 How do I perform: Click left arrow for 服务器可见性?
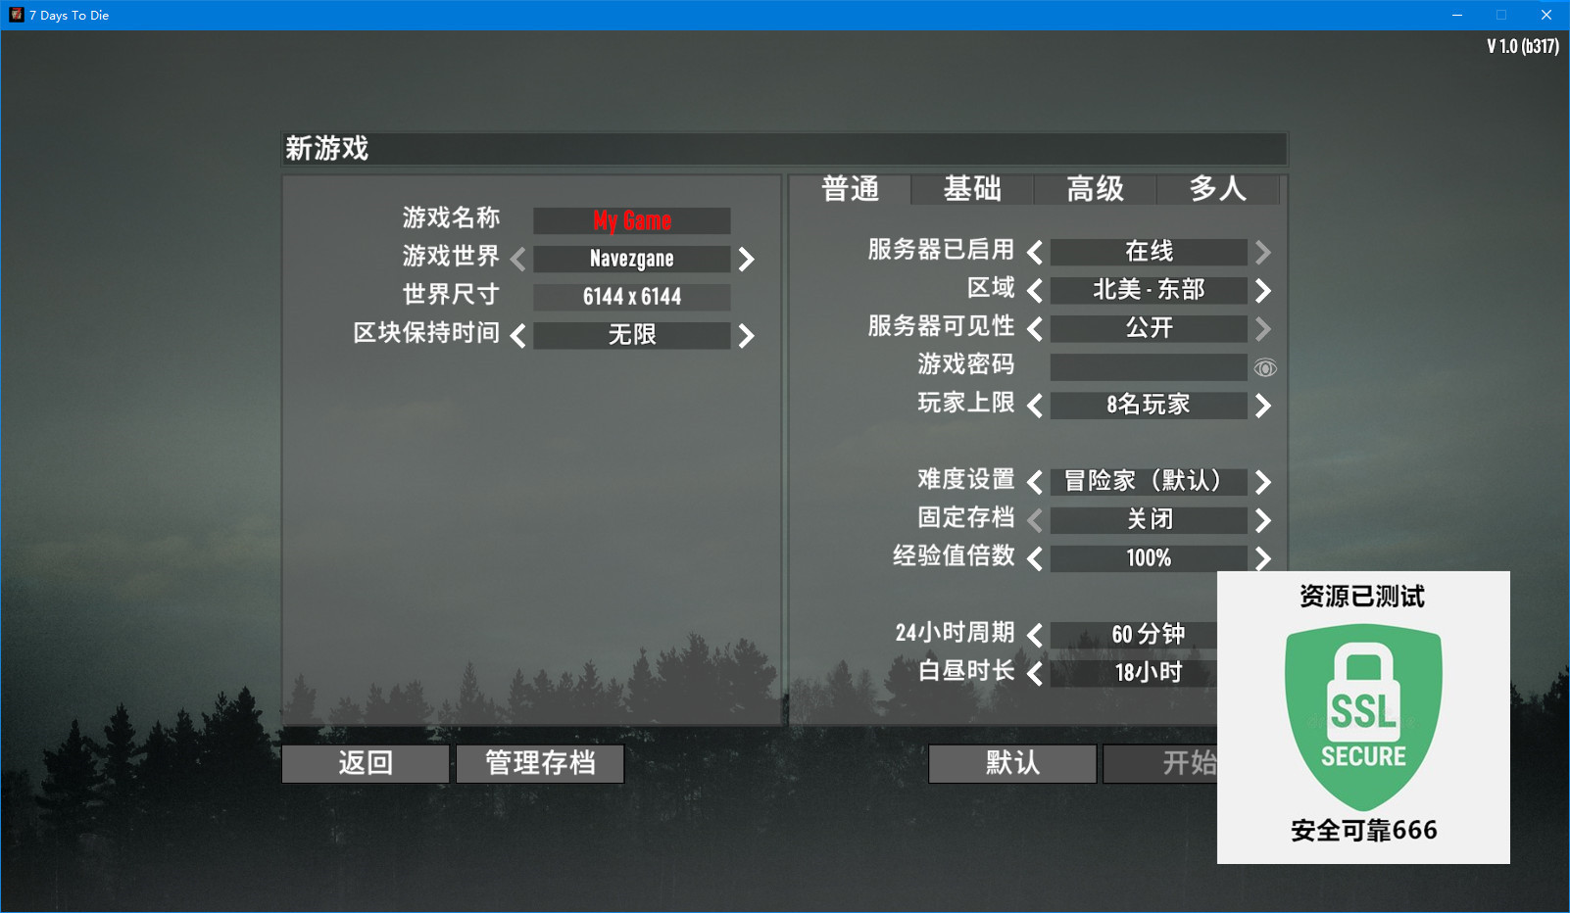1035,329
